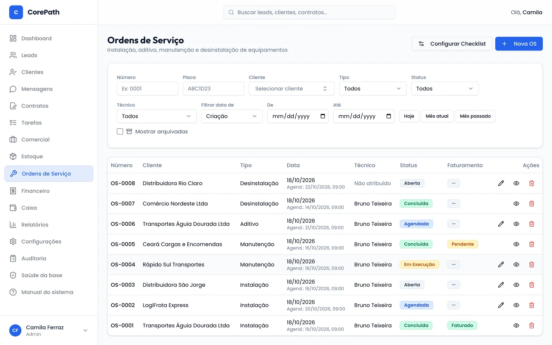
Task: Open Estoque in sidebar
Action: pyautogui.click(x=49, y=156)
